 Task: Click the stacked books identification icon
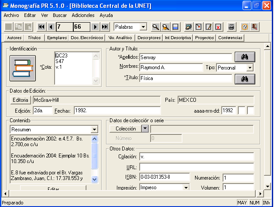click(23, 68)
